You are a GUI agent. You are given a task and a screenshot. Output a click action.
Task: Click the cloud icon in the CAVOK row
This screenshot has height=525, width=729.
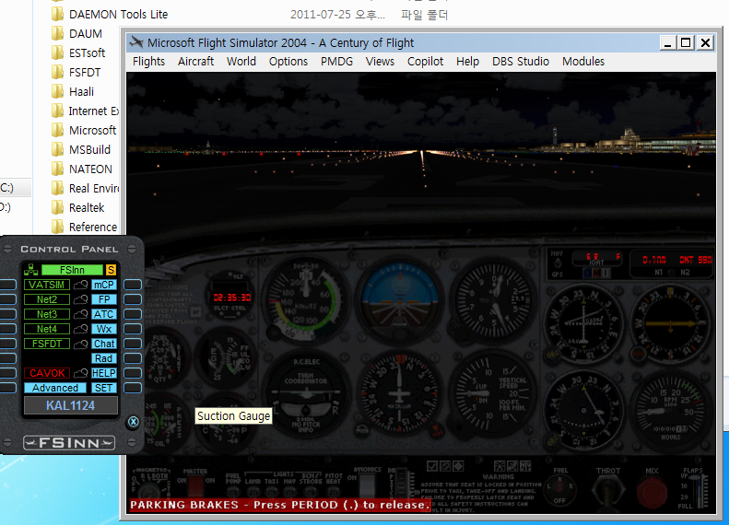coord(80,373)
